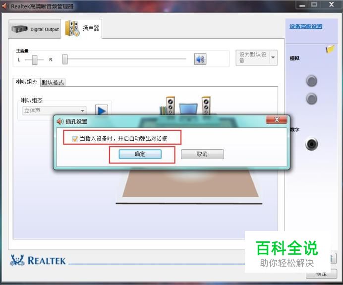
Task: Expand the 设为默认设备 dropdown arrow
Action: click(x=274, y=57)
